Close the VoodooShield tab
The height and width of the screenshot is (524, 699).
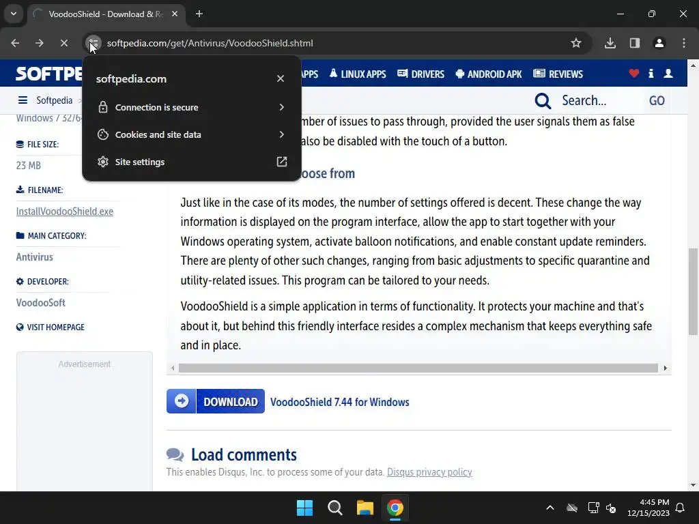(175, 14)
